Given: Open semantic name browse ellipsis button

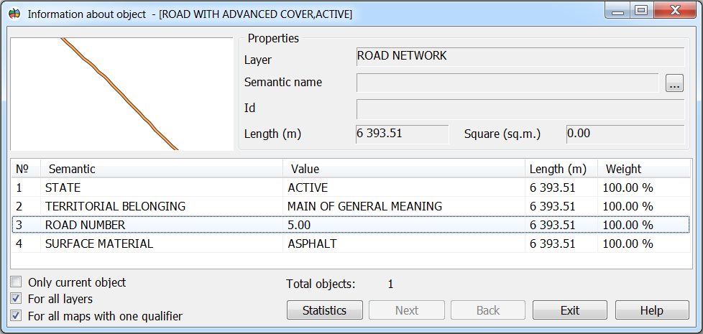Looking at the screenshot, I should coord(674,83).
